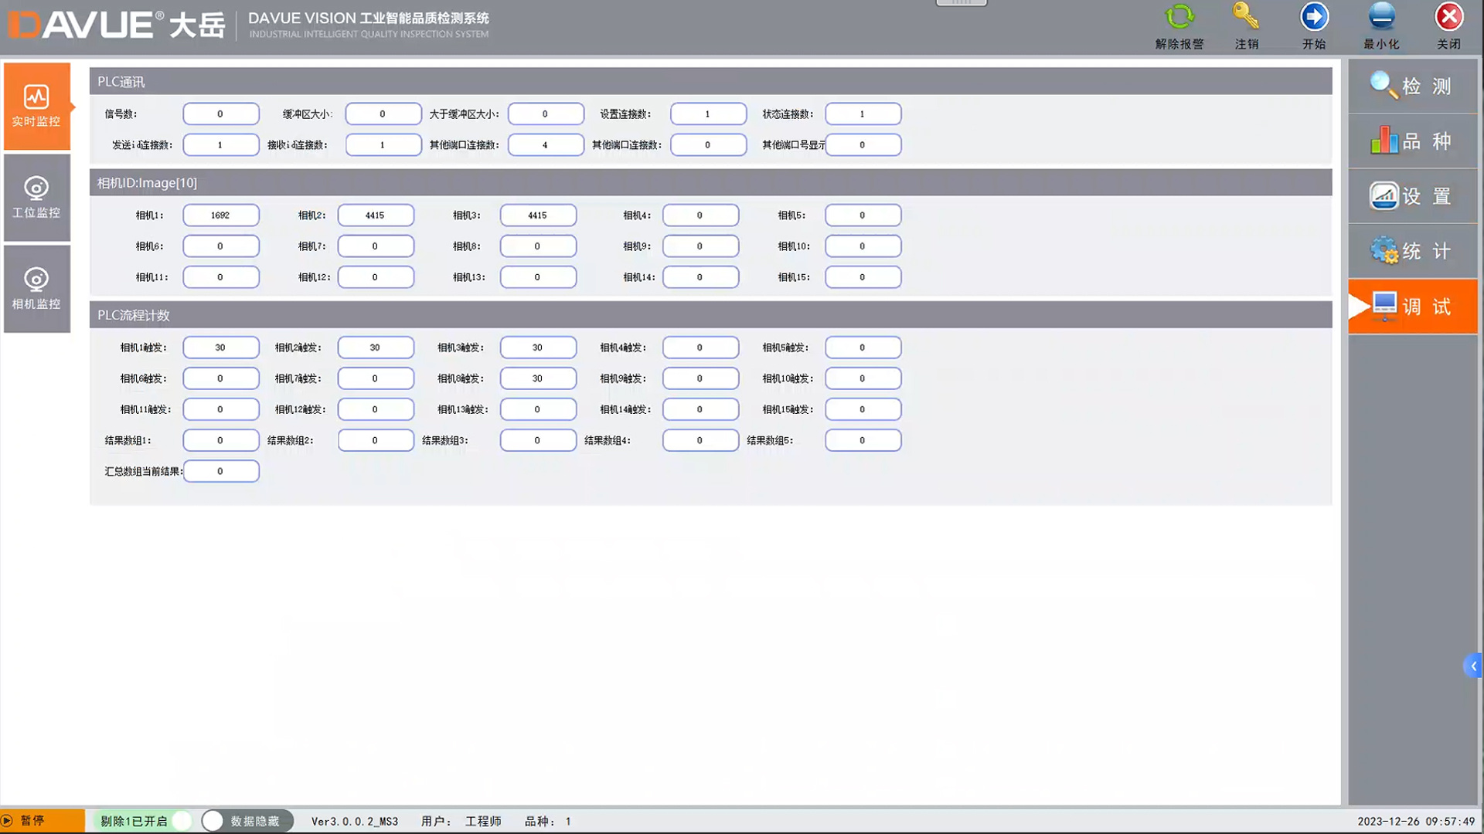The width and height of the screenshot is (1484, 834).
Task: Click the 信号数 value field
Action: (221, 114)
